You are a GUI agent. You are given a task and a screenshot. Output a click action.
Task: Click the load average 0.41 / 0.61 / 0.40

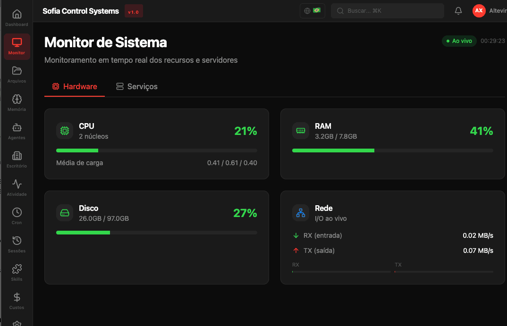point(232,163)
